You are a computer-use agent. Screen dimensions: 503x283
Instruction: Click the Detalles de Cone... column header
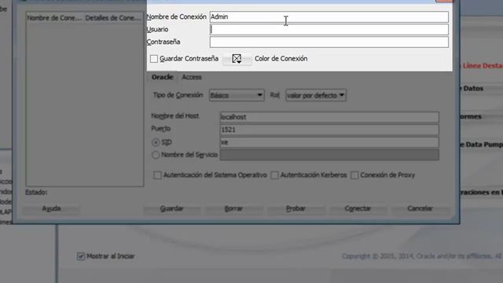pyautogui.click(x=113, y=18)
